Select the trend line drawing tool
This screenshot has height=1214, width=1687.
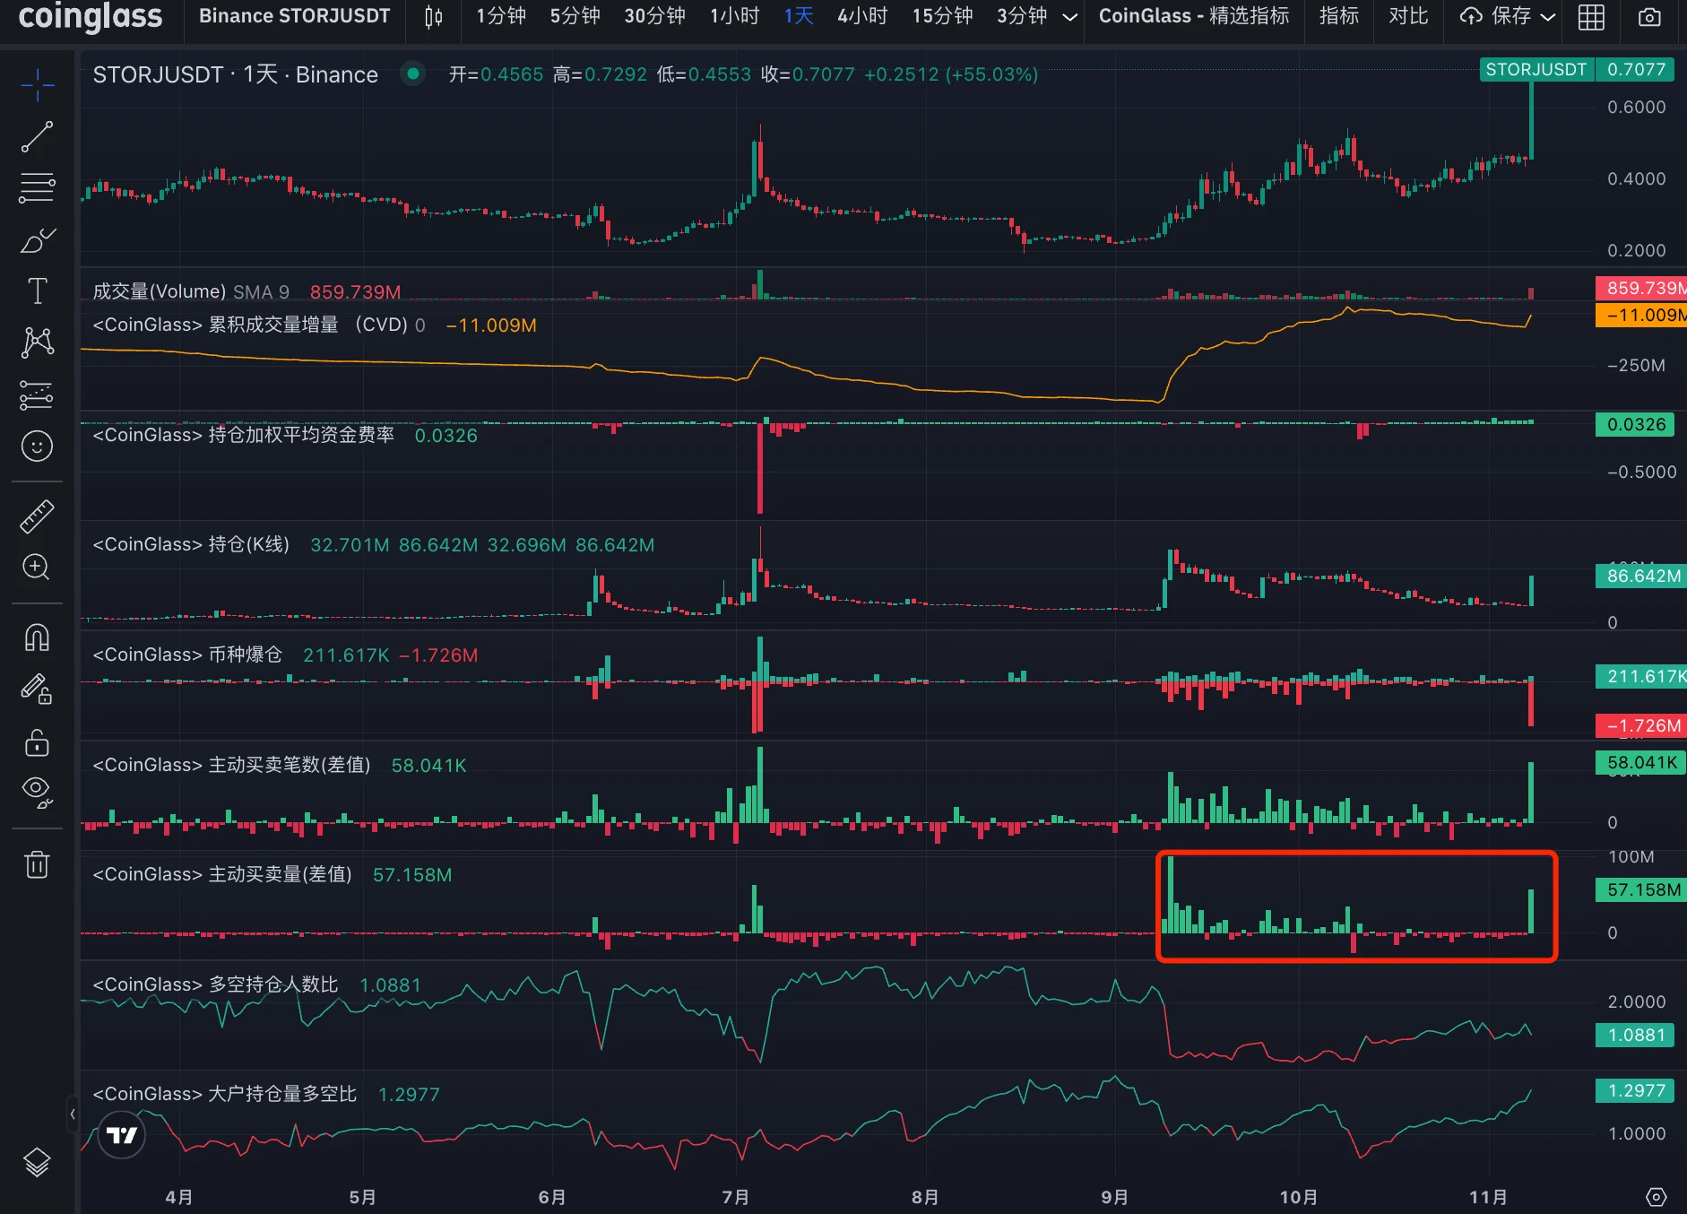(37, 135)
